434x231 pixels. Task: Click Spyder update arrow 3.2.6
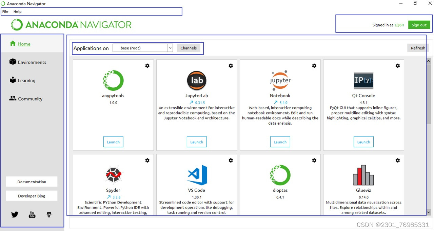pyautogui.click(x=113, y=197)
